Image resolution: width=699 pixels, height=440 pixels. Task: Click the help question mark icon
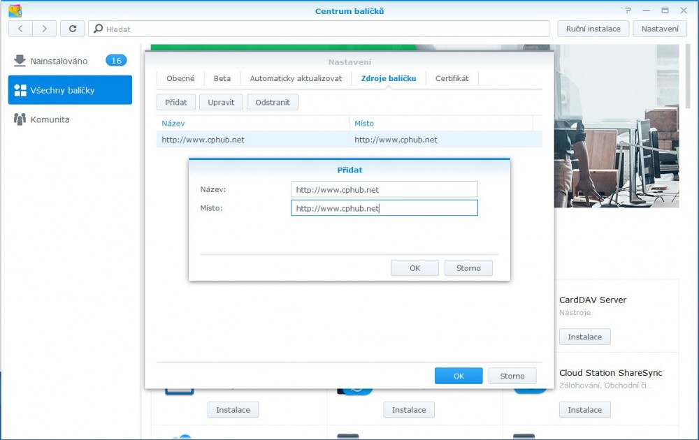(627, 10)
